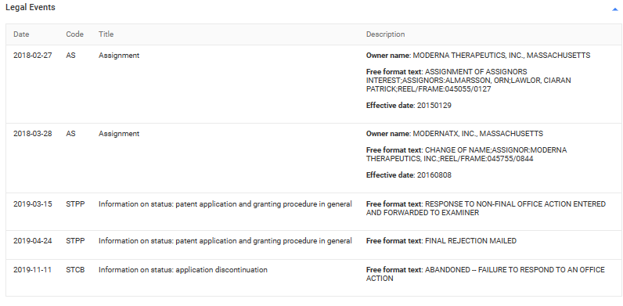This screenshot has width=623, height=306.
Task: Click the Effective date 20160808
Action: pyautogui.click(x=409, y=175)
